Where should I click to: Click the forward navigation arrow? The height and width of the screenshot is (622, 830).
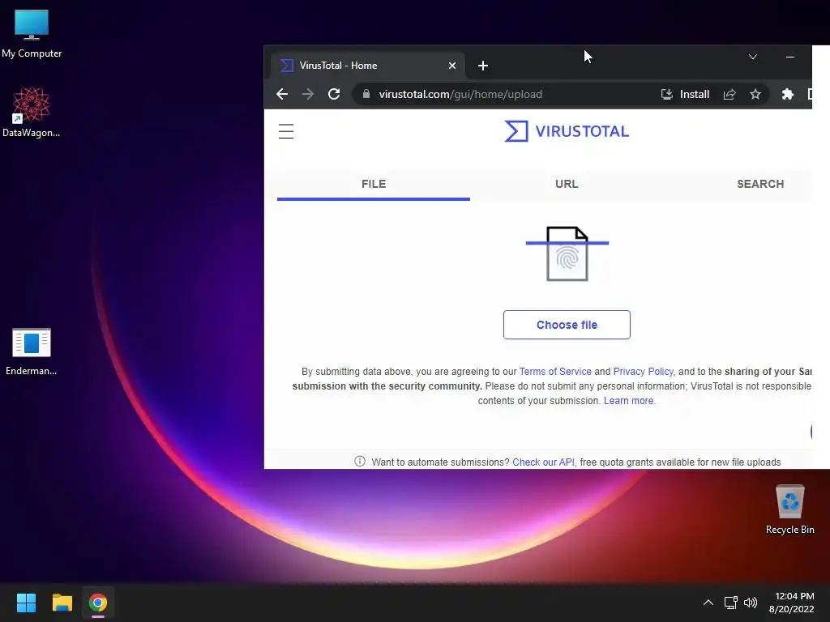[307, 94]
